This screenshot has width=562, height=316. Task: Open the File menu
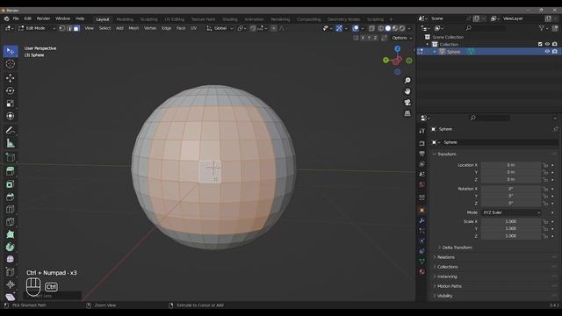16,18
